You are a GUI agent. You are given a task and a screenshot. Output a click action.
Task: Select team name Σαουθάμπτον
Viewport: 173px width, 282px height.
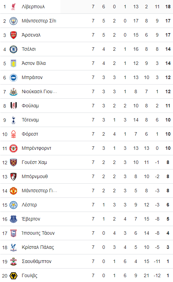[37, 262]
